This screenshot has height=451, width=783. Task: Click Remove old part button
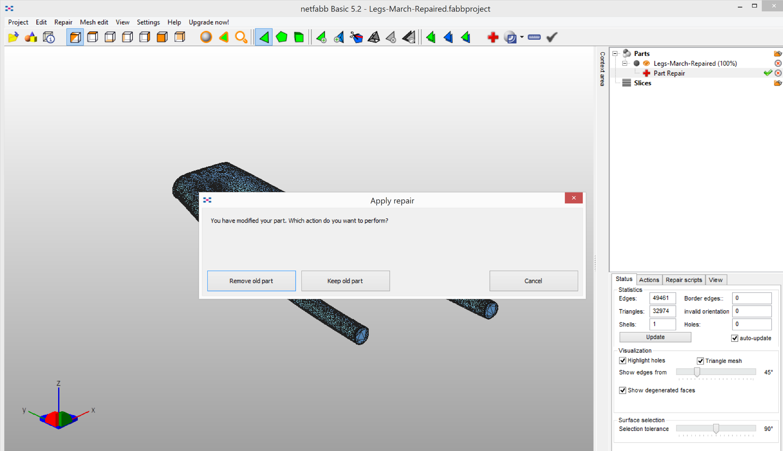pyautogui.click(x=251, y=281)
